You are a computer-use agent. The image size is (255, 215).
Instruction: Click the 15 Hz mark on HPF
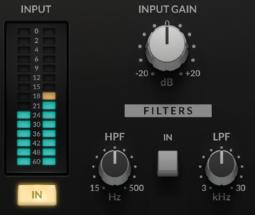pos(95,188)
